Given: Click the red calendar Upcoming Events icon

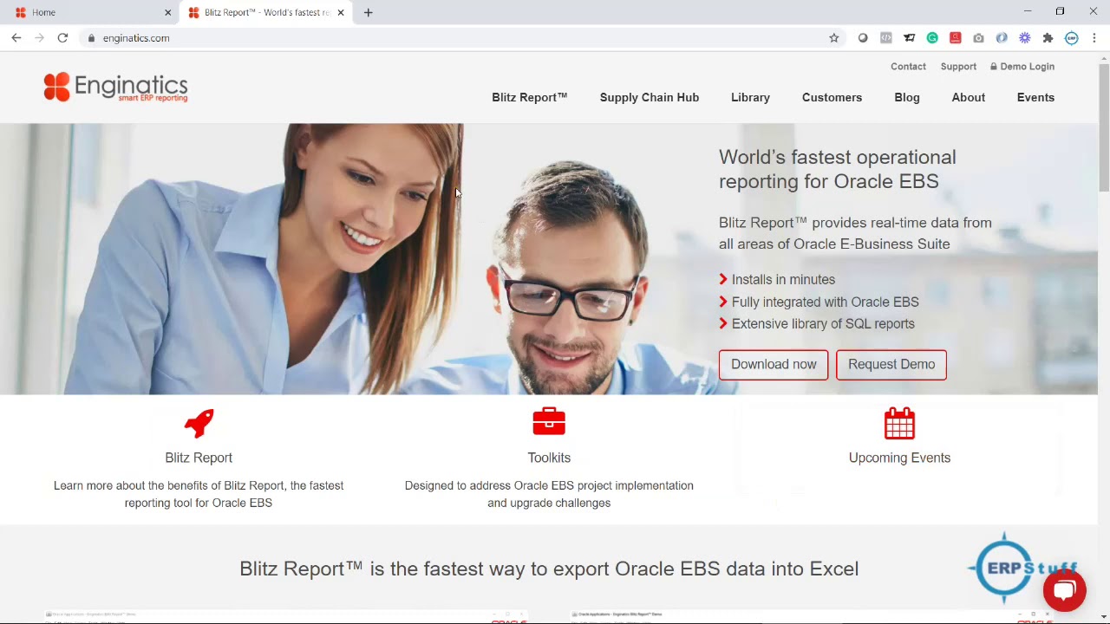Looking at the screenshot, I should click(x=899, y=423).
